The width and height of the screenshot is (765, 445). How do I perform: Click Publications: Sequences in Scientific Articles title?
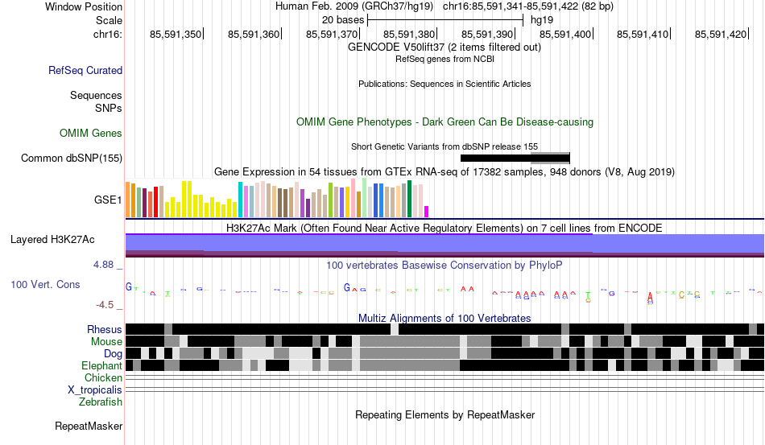pyautogui.click(x=445, y=84)
